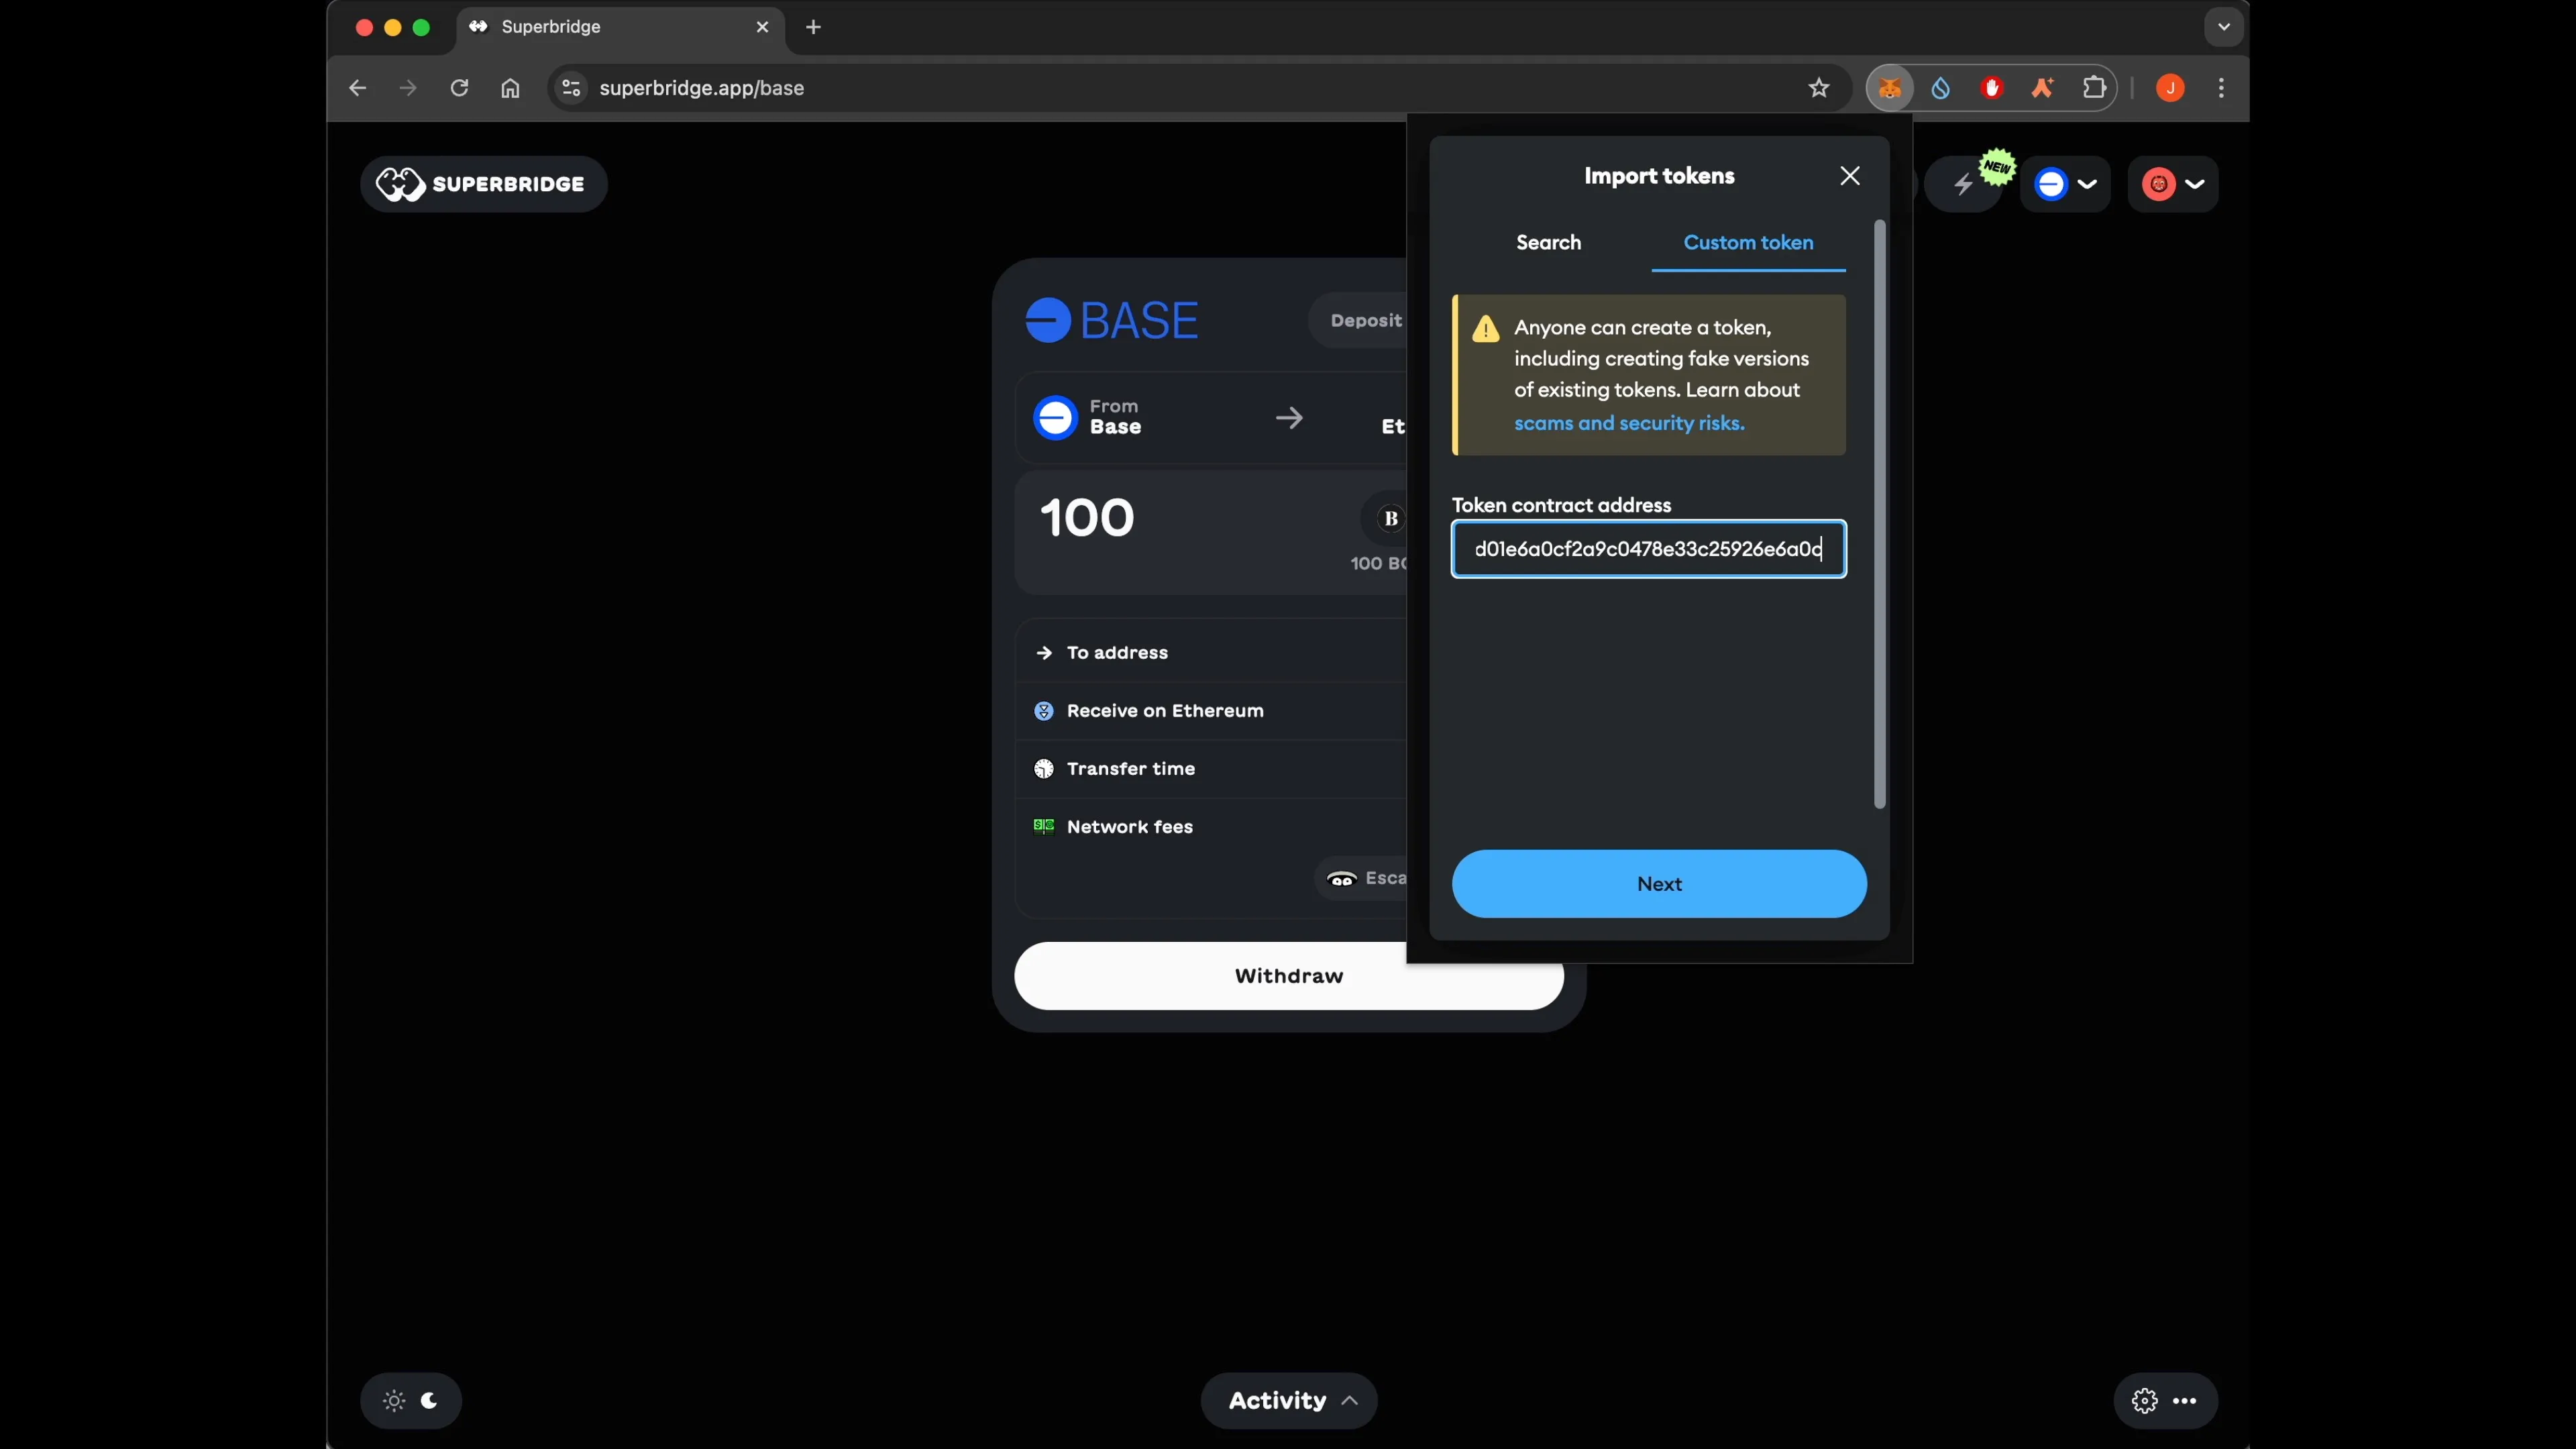Click the Withdraw button
Screen dimensions: 2576x1449
tap(1289, 976)
